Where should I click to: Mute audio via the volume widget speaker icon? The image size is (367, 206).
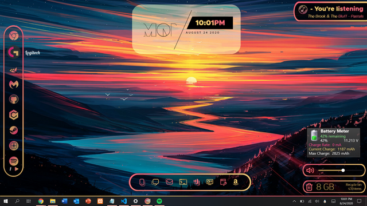(310, 171)
